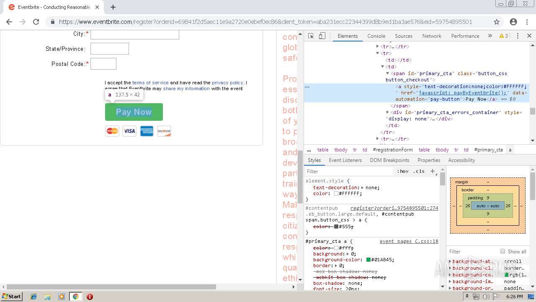Expand computed background-image property
Viewport: 536px width, 302px height.
pyautogui.click(x=451, y=281)
